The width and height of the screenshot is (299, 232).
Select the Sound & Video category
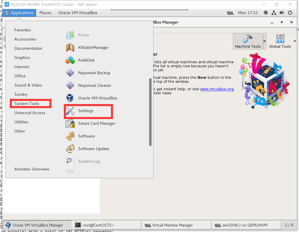(x=28, y=85)
